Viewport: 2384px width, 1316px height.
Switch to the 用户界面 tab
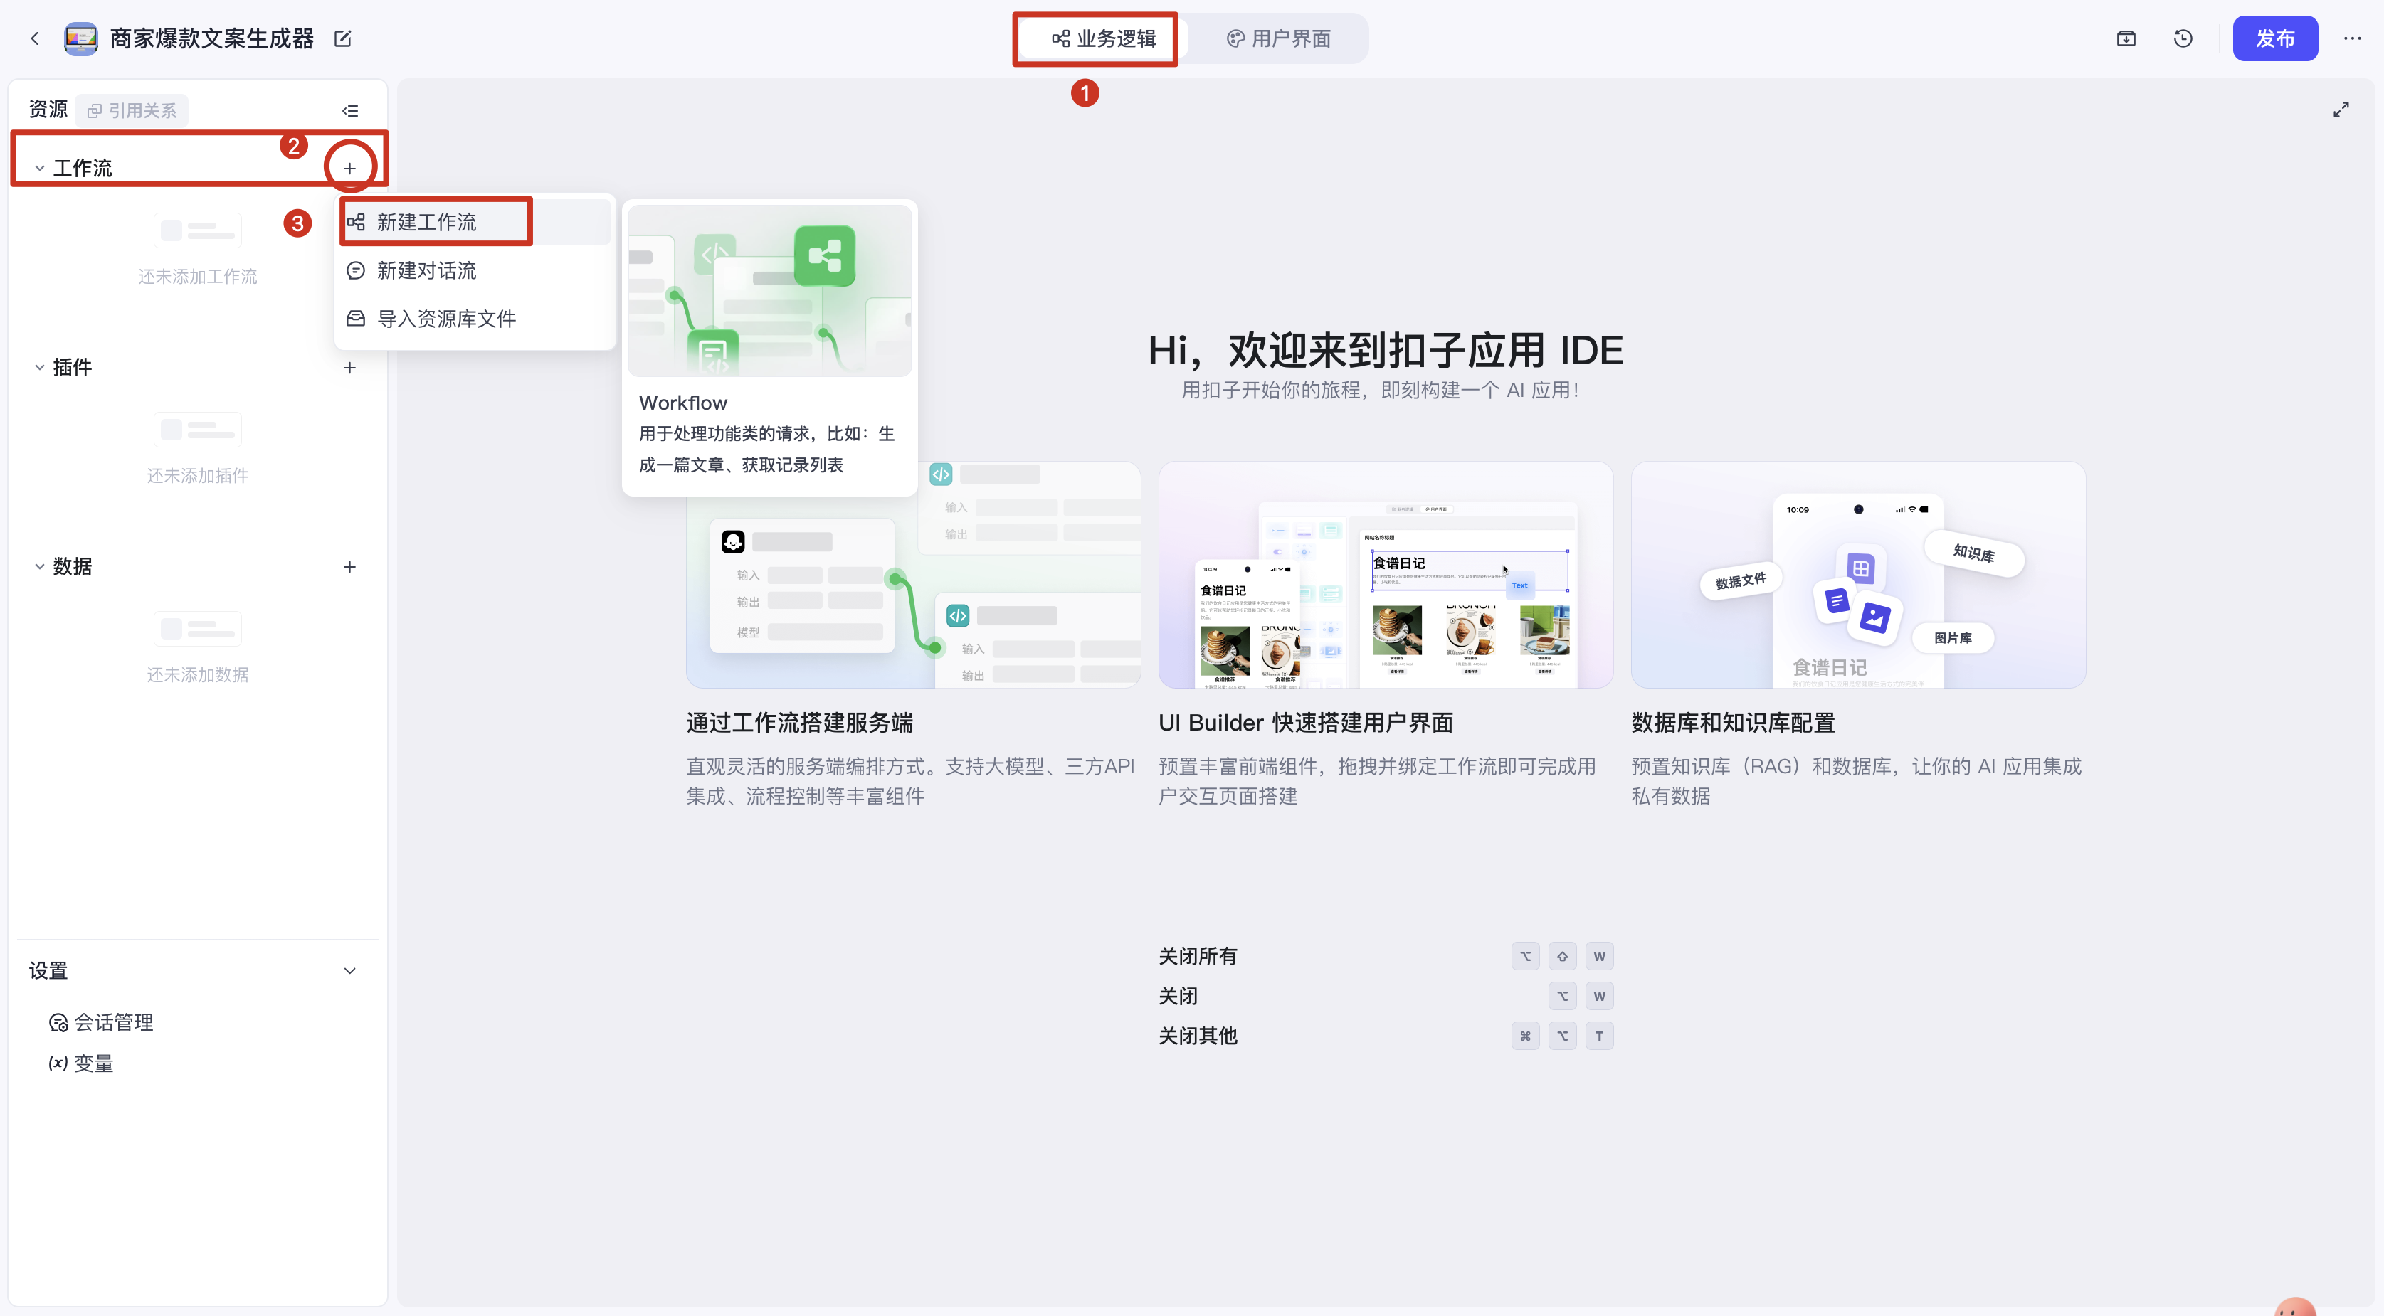pos(1279,39)
